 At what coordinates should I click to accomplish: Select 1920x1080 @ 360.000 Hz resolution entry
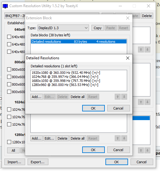(x=66, y=73)
